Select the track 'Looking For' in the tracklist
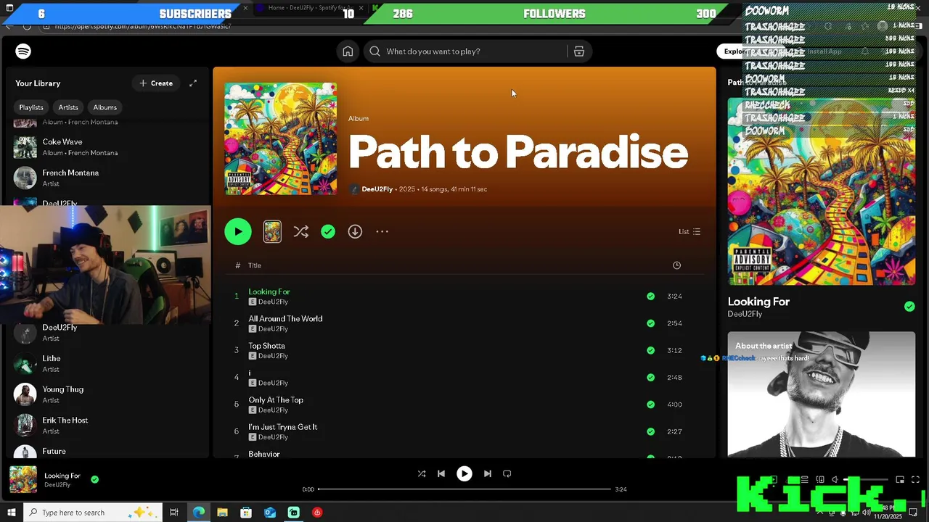 [x=269, y=291]
